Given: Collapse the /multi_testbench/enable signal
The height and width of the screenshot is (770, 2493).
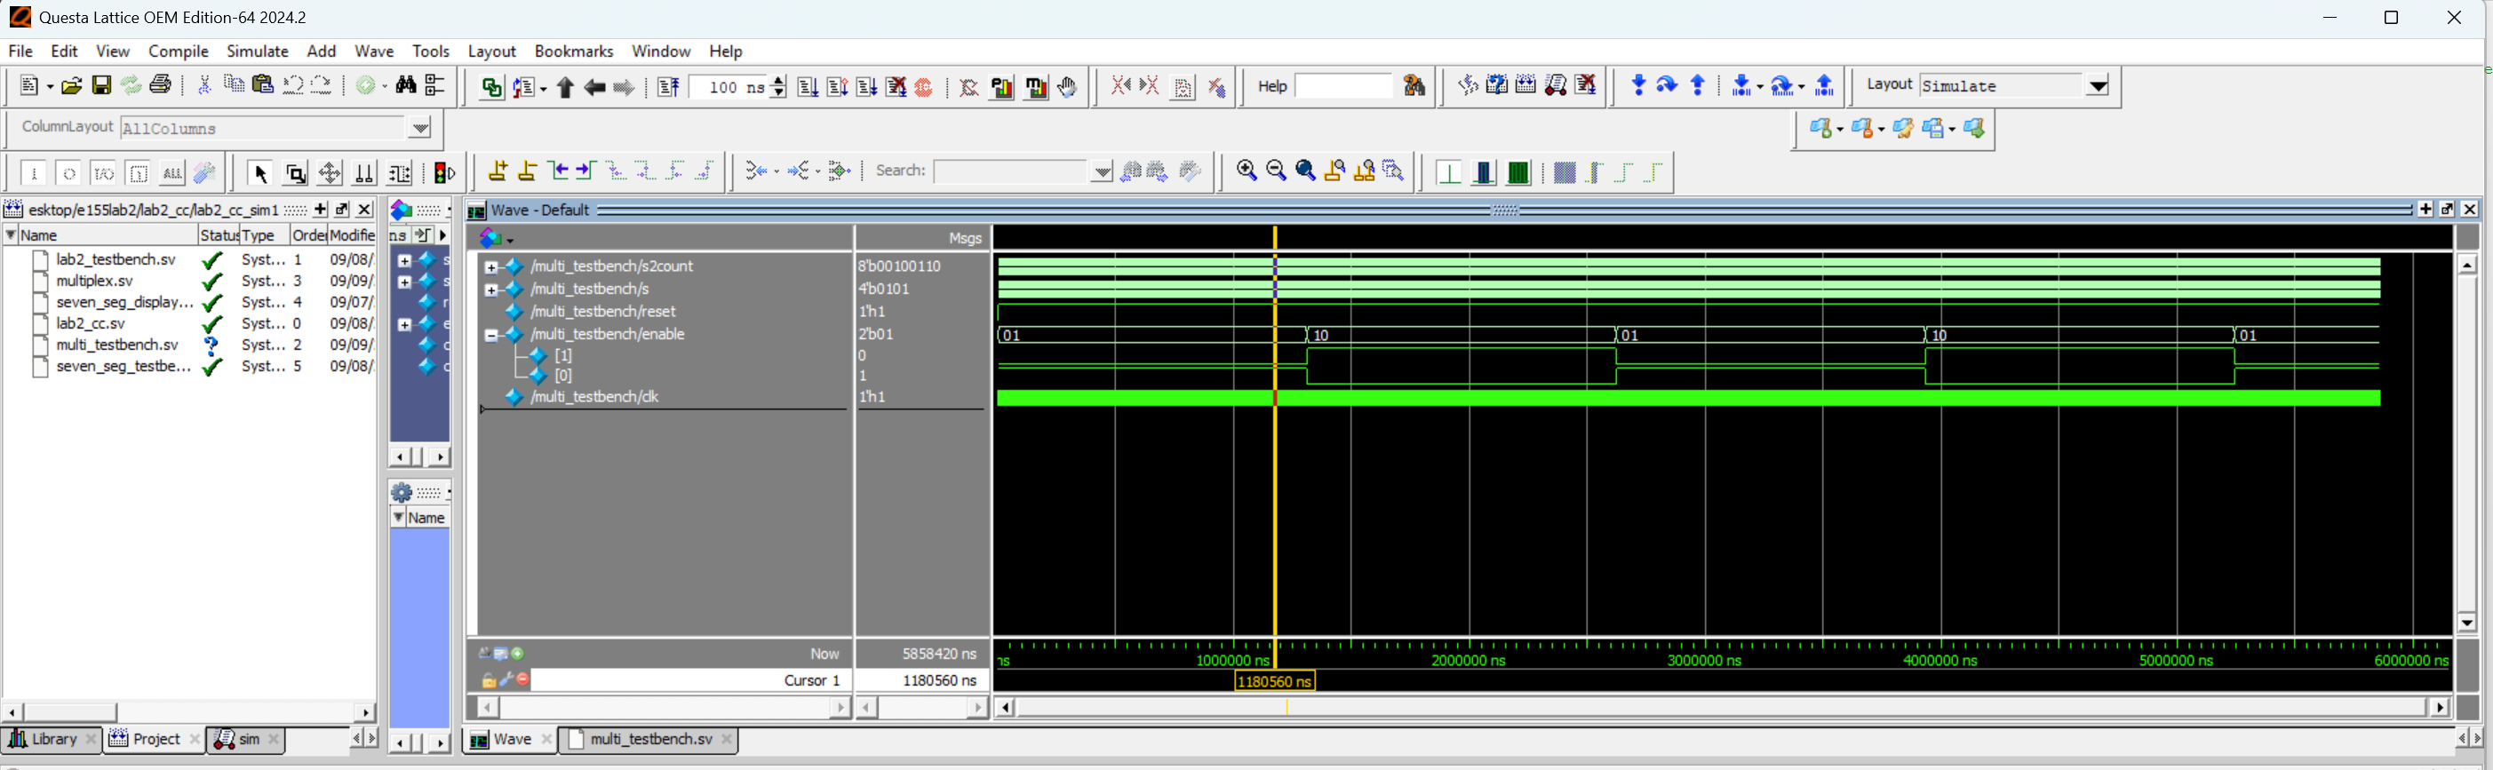Looking at the screenshot, I should [490, 336].
